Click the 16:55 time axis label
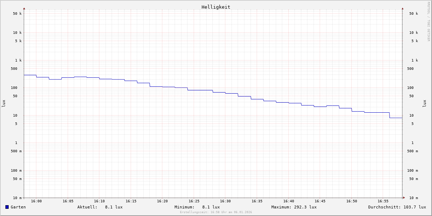Image resolution: width=432 pixels, height=216 pixels. pos(383,201)
